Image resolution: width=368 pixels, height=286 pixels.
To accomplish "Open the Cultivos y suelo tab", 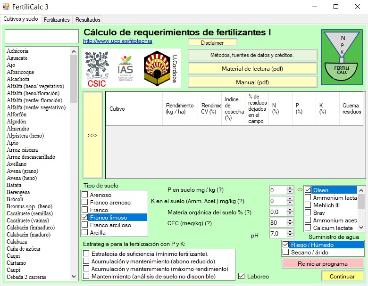I will click(x=21, y=19).
